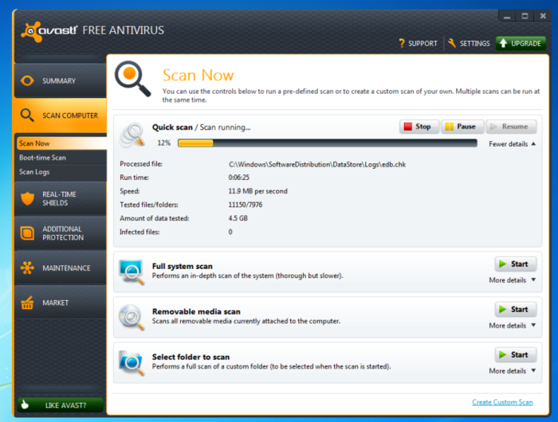Click the Additional Protection square icon
Screen dimensions: 558x422
[27, 233]
